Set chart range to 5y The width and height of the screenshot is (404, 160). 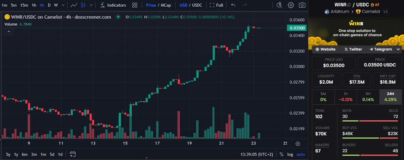pyautogui.click(x=8, y=154)
